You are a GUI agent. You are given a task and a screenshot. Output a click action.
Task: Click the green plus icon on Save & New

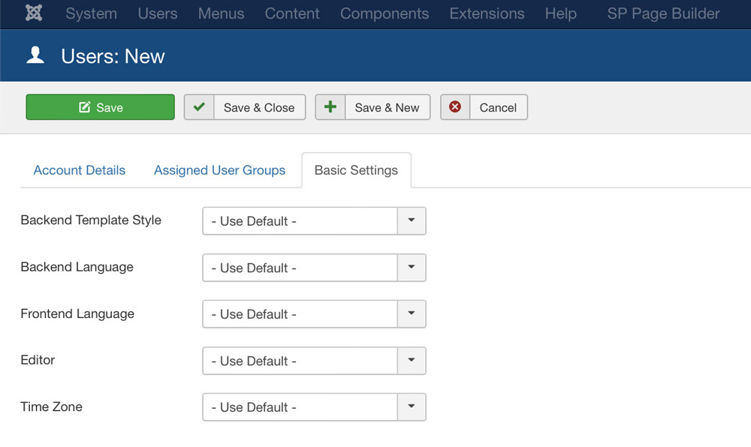pyautogui.click(x=330, y=106)
